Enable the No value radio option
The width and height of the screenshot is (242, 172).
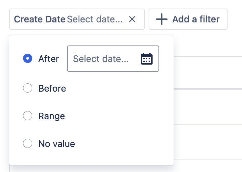coord(28,144)
